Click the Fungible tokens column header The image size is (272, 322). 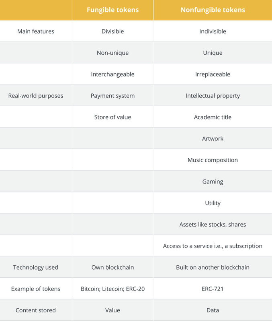pyautogui.click(x=112, y=10)
